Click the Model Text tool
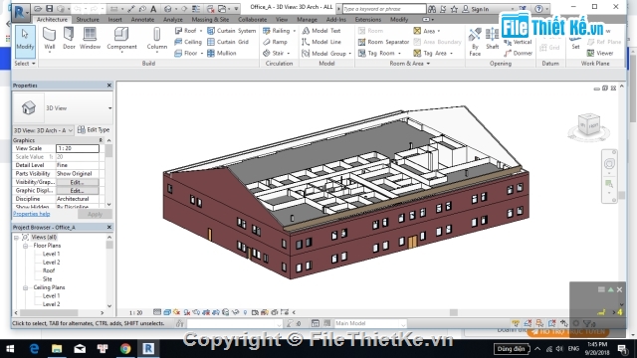The width and height of the screenshot is (637, 358). (320, 31)
